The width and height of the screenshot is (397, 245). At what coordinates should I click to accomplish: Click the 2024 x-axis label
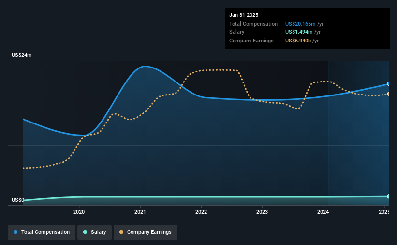coord(323,212)
